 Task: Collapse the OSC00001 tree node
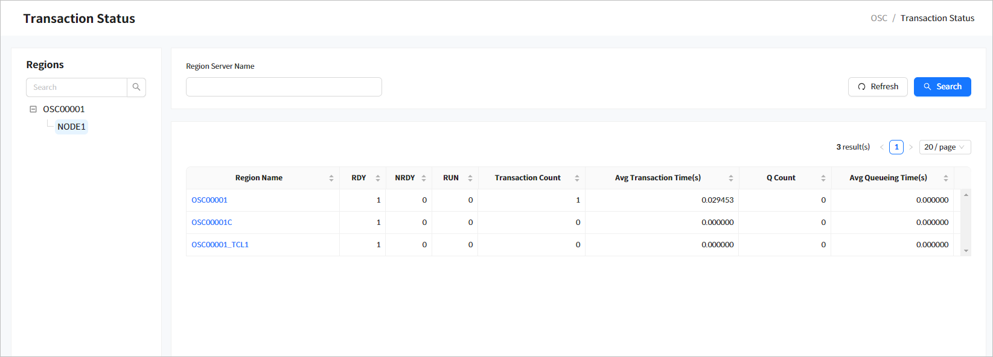(33, 109)
